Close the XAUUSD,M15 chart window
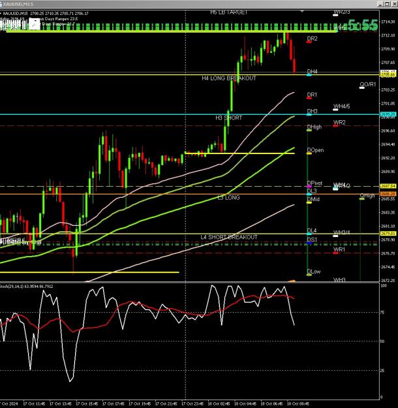Screen dimensions: 398x408 tap(393, 4)
